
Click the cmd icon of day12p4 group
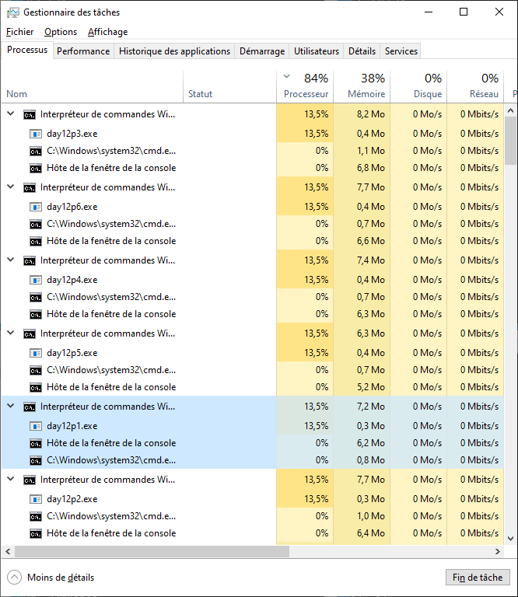coord(30,260)
